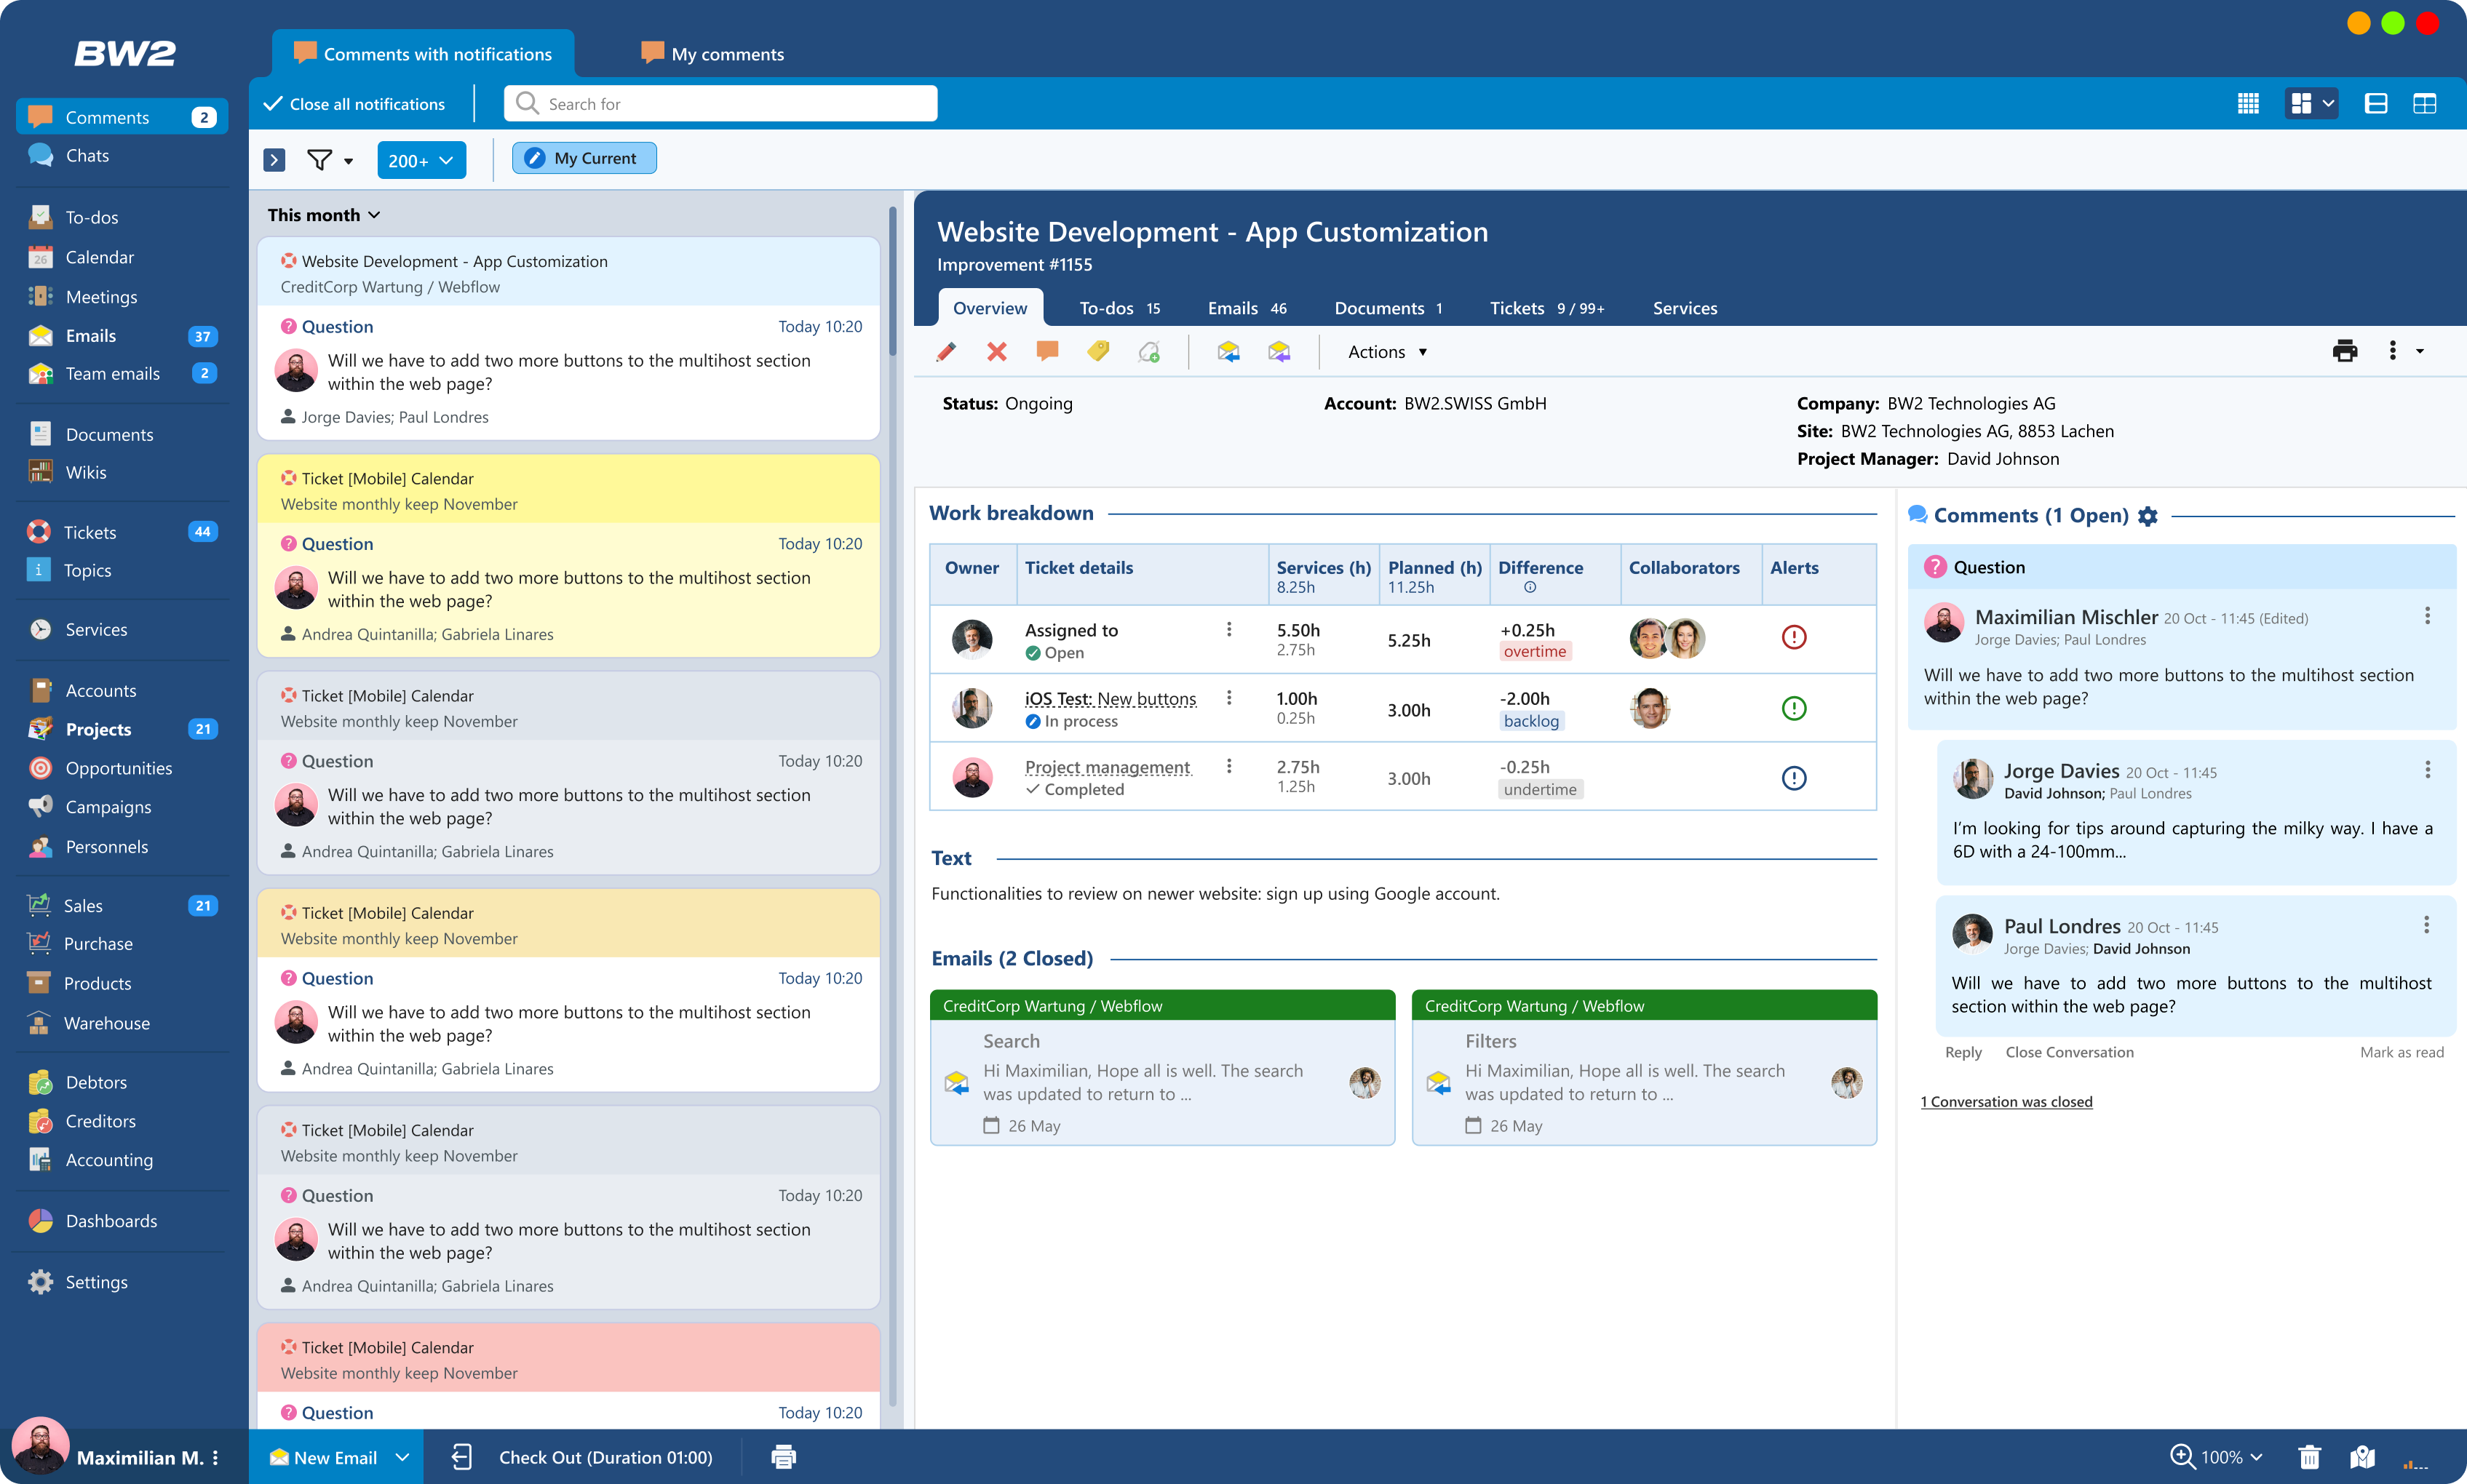Image resolution: width=2467 pixels, height=1484 pixels.
Task: Open the 1 Conversation was closed link
Action: tap(2006, 1101)
